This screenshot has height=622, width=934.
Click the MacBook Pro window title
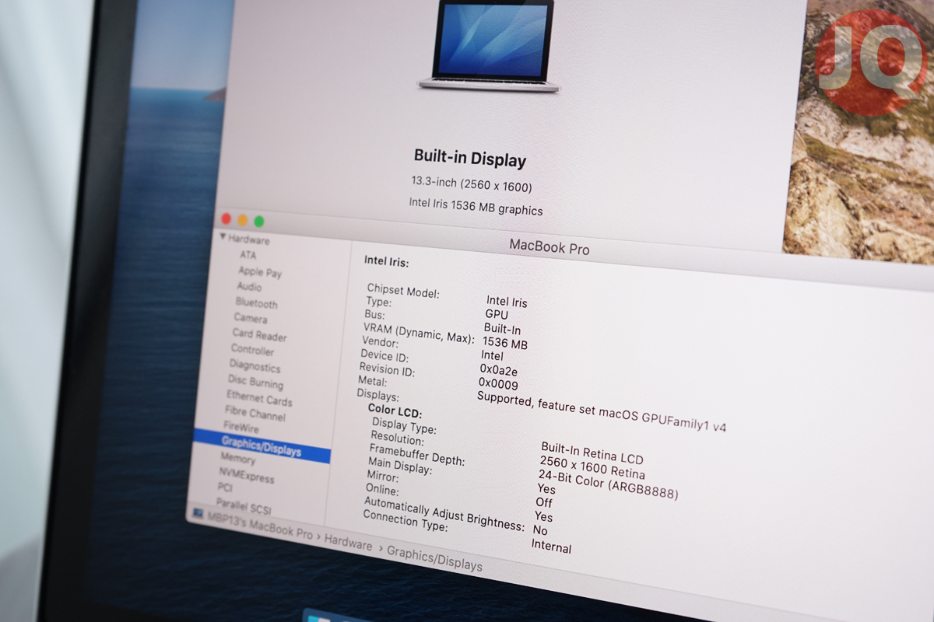coord(550,247)
